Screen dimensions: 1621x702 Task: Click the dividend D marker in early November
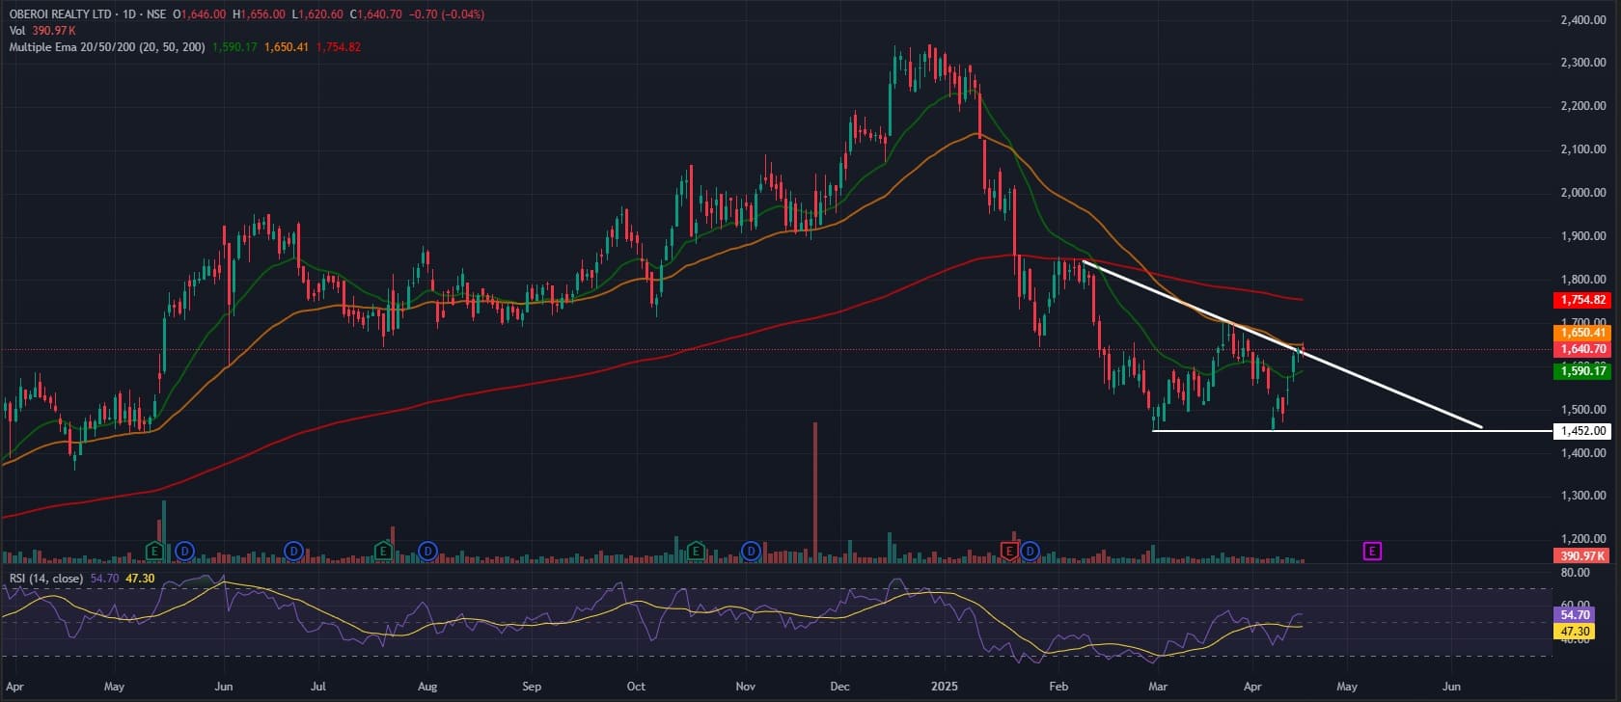click(x=751, y=552)
